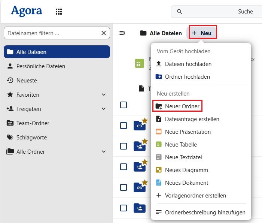Go to Team-Ordner in sidebar

pos(33,123)
